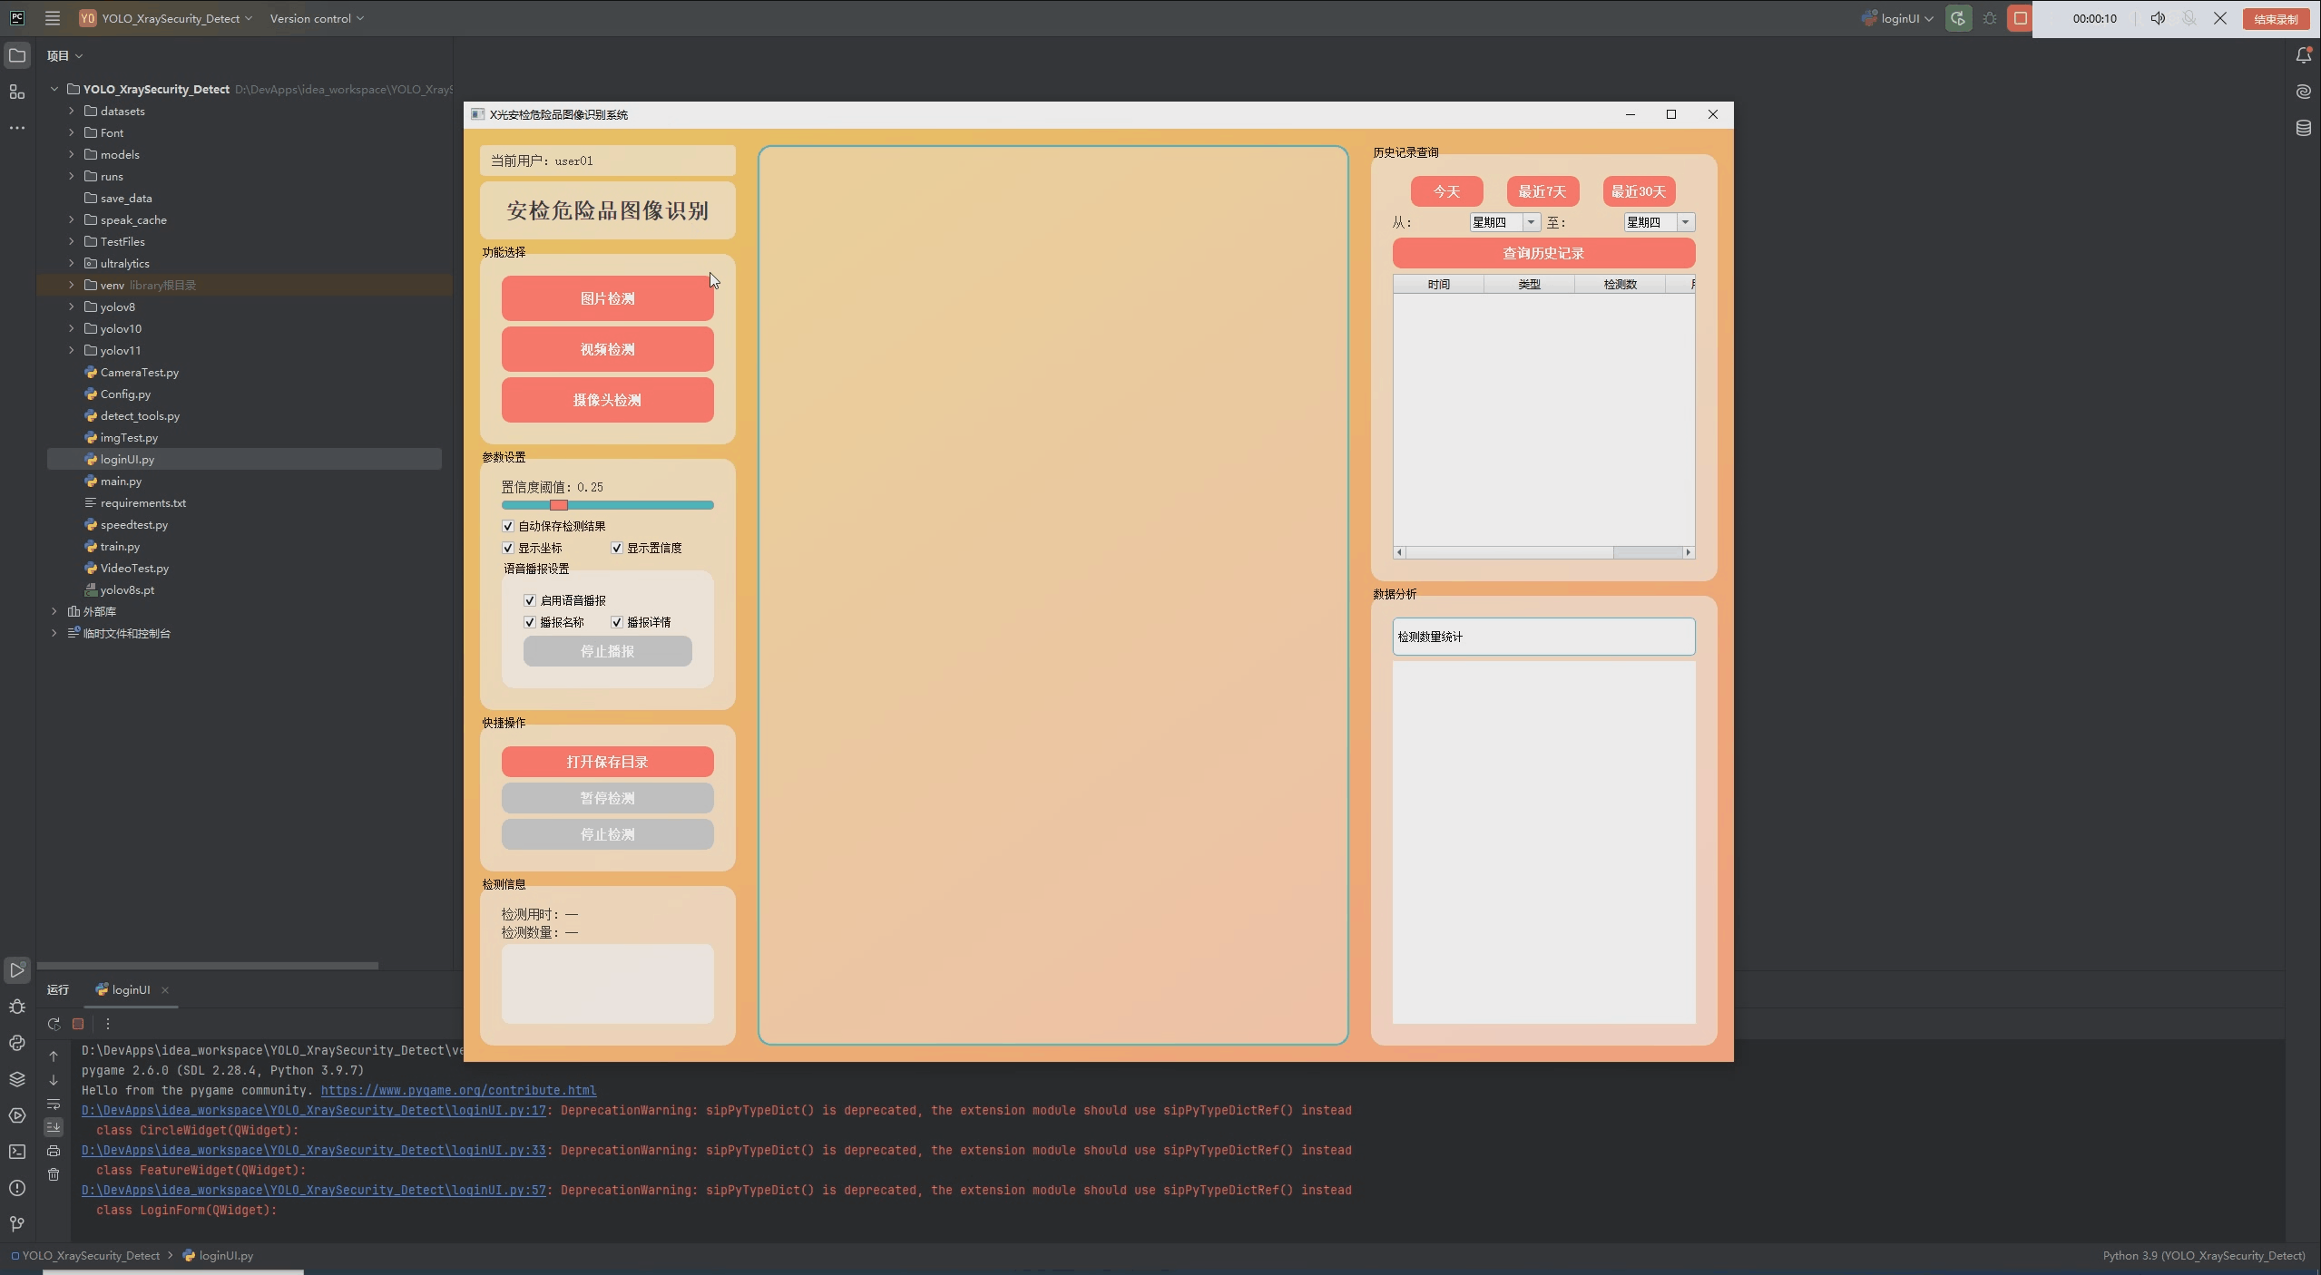Stop the running process in the Run panel
2321x1275 pixels.
(78, 1024)
